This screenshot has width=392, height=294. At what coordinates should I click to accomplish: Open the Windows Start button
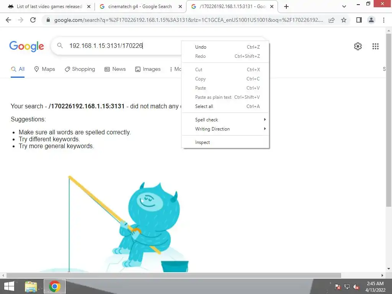[9, 286]
